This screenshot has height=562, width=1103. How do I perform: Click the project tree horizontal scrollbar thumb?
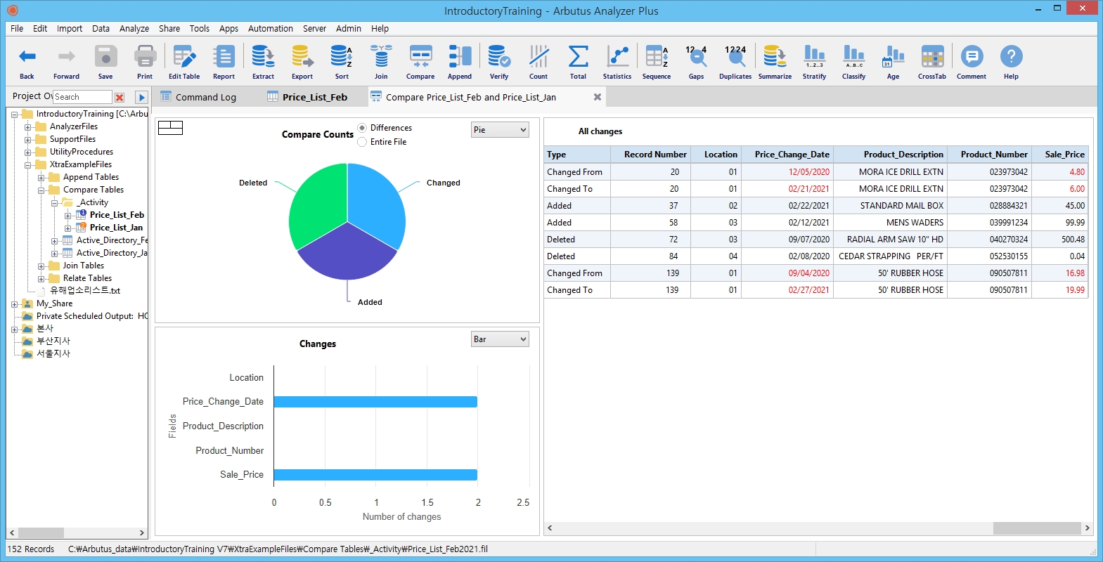(x=41, y=533)
